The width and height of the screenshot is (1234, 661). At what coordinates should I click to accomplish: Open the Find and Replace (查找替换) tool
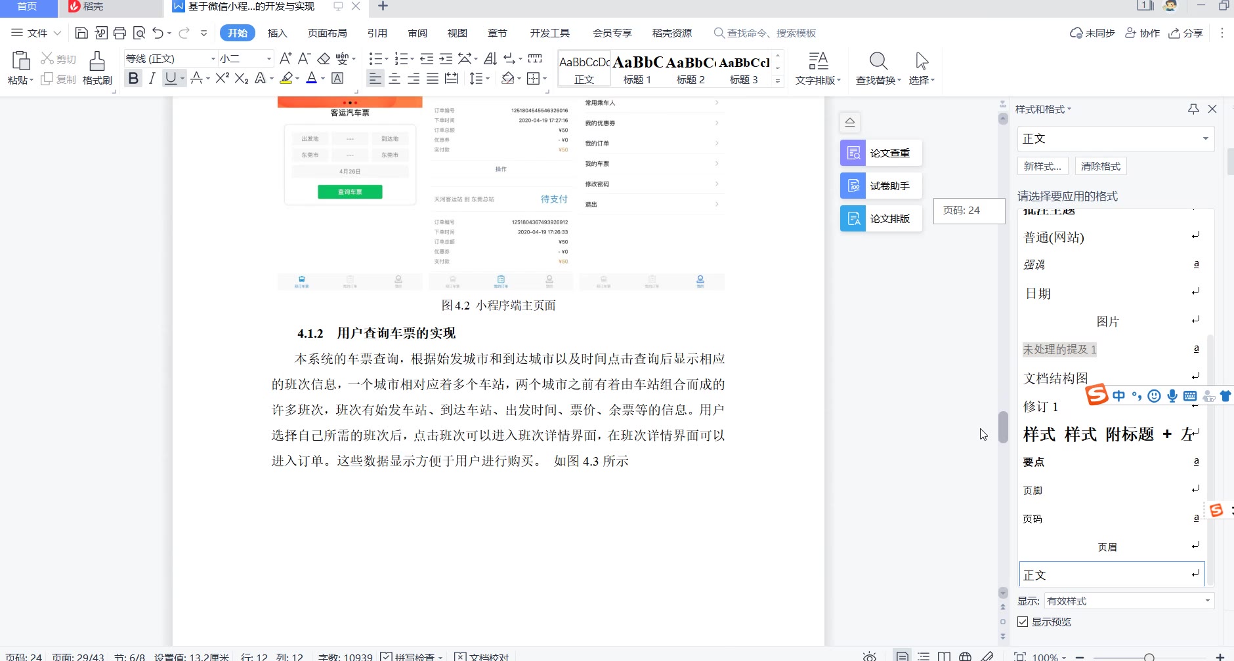coord(878,68)
